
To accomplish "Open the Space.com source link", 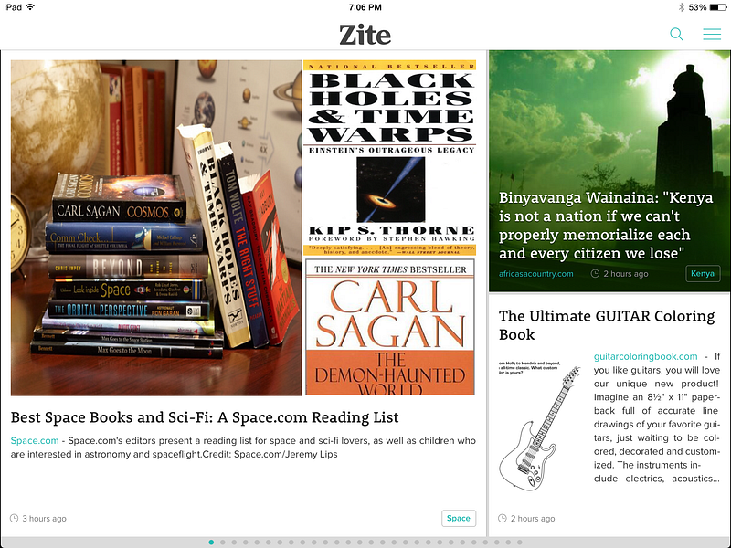I will 35,440.
